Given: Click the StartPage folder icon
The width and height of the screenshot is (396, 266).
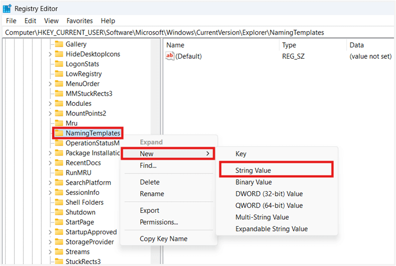Looking at the screenshot, I should click(x=59, y=222).
